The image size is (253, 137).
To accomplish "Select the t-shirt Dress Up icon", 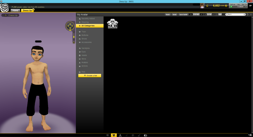I will pos(114,135).
